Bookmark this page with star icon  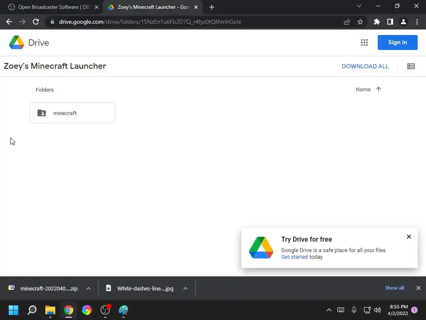(360, 22)
